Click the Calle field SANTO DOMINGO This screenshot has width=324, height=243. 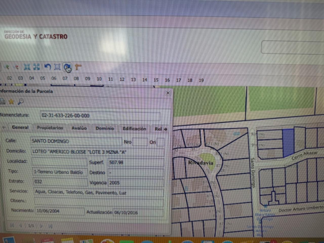[76, 141]
